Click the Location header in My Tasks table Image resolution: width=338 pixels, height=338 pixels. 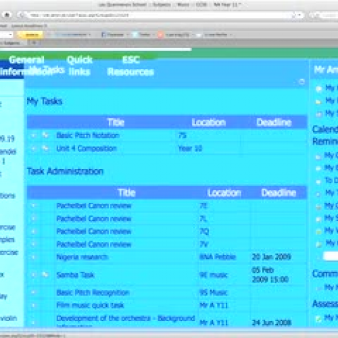tap(209, 122)
